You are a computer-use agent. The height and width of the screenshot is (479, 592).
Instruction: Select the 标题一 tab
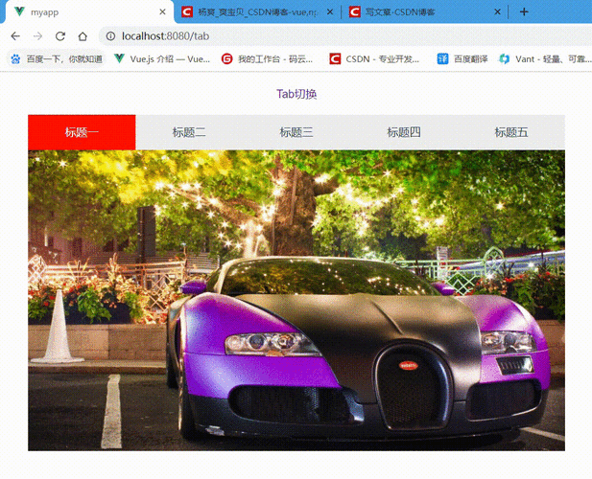point(82,132)
